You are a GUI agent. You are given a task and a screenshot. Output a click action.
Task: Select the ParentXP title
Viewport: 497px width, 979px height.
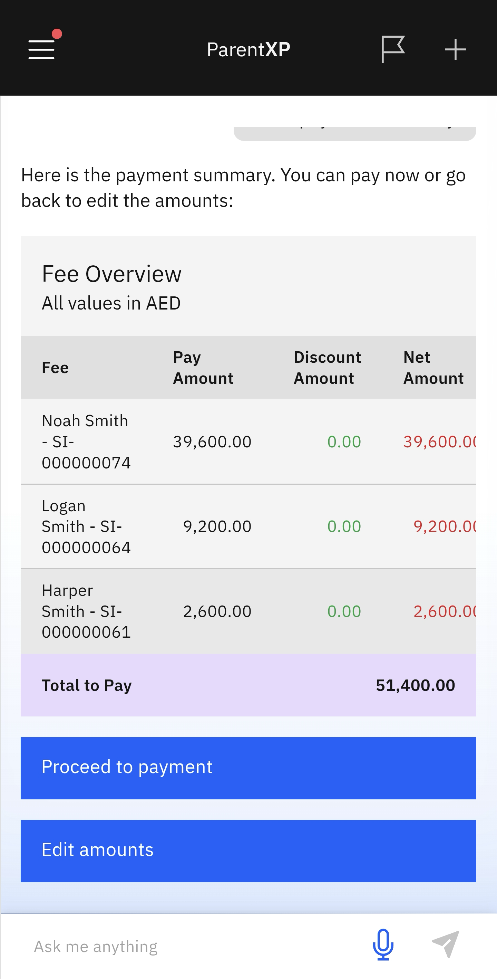(x=248, y=49)
